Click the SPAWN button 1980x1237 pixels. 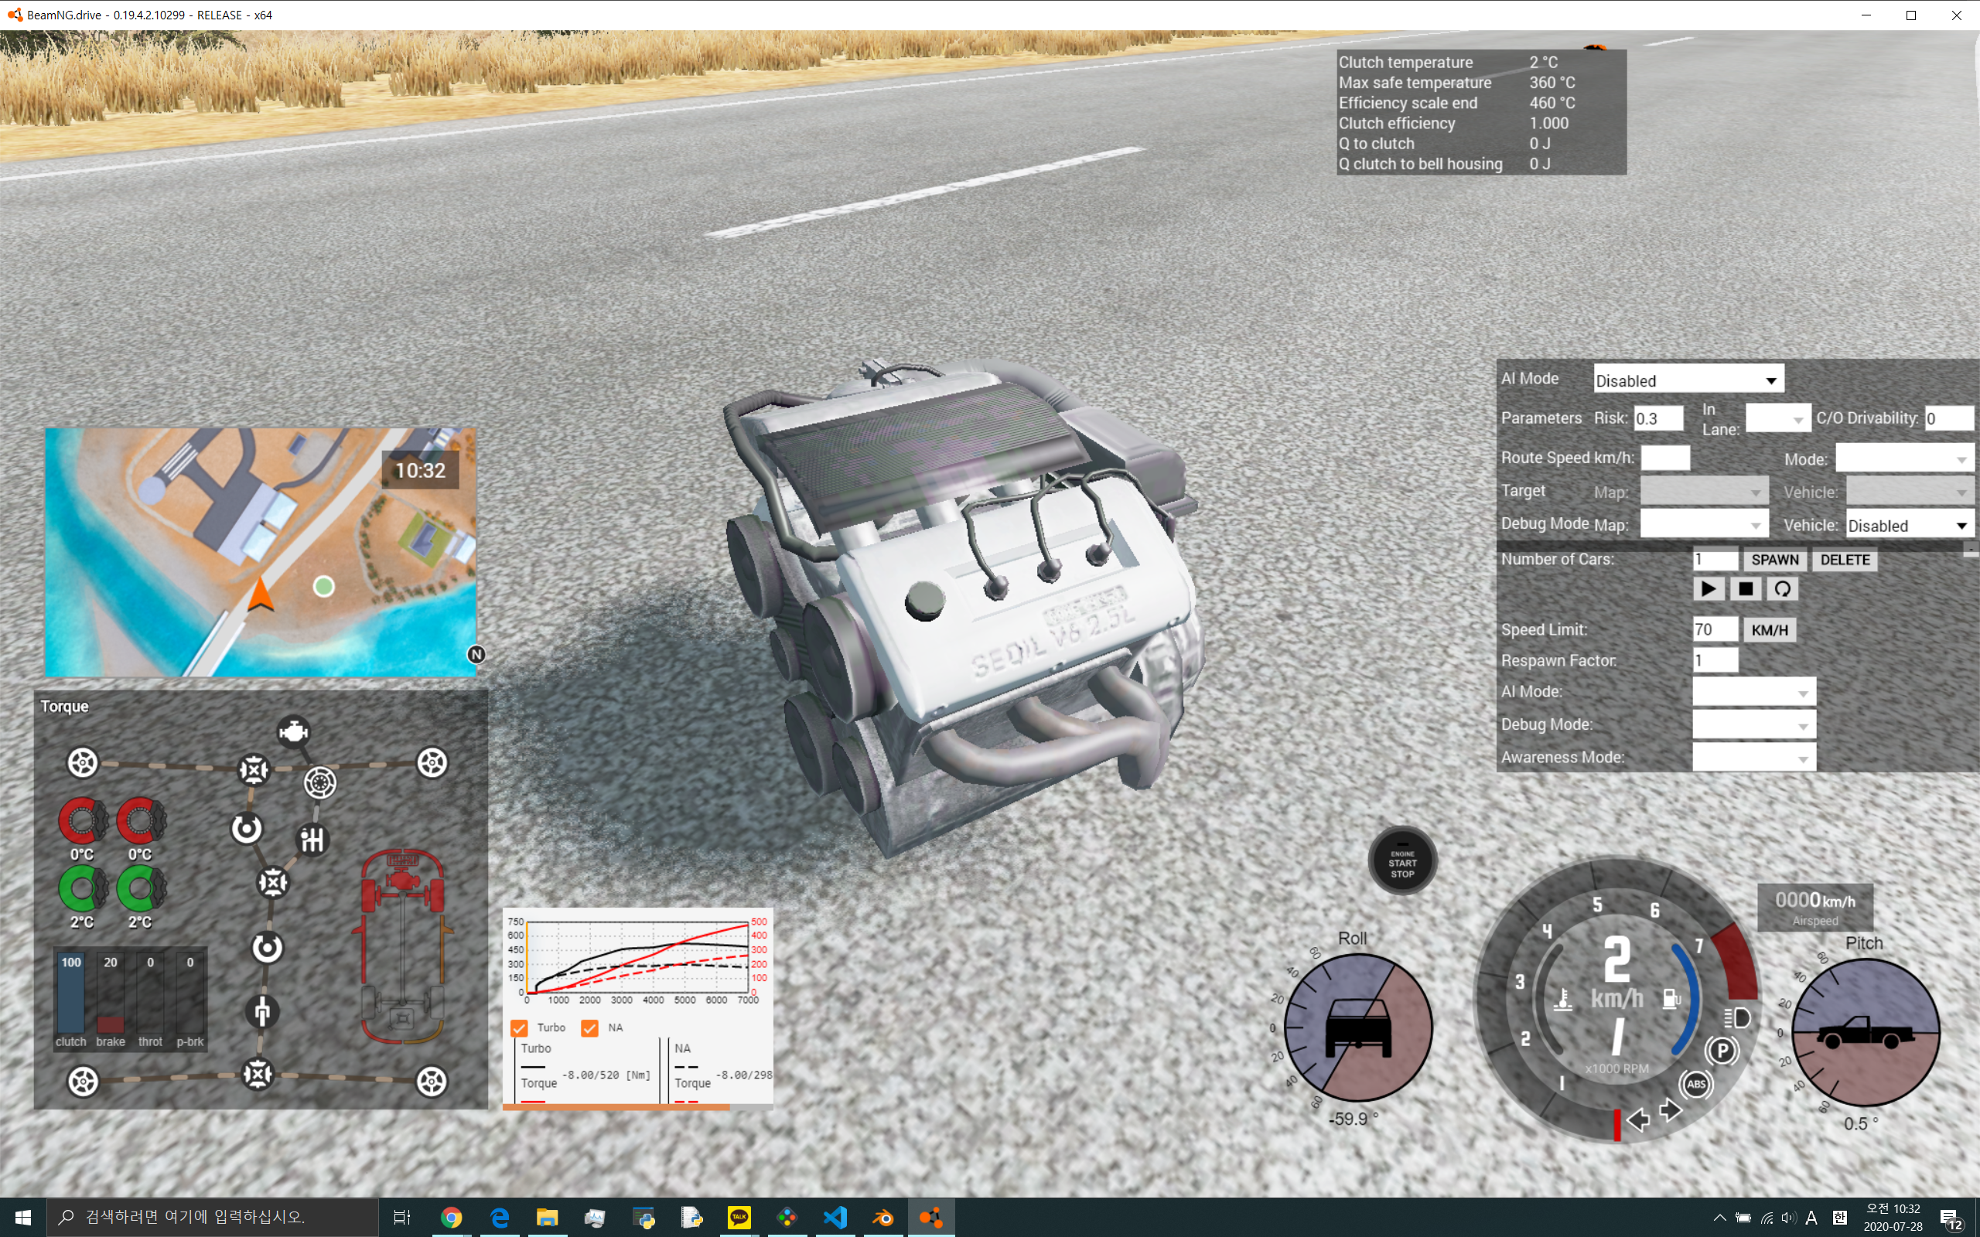point(1774,560)
